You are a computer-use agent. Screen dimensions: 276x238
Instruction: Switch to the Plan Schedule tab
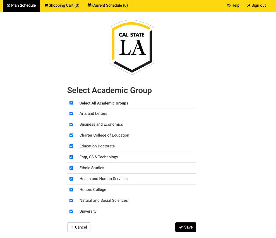[x=21, y=5]
